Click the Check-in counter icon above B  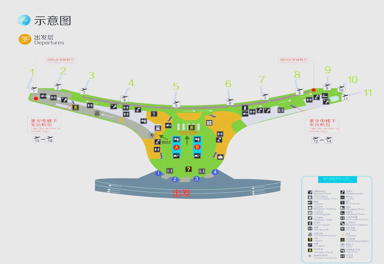coord(197,139)
